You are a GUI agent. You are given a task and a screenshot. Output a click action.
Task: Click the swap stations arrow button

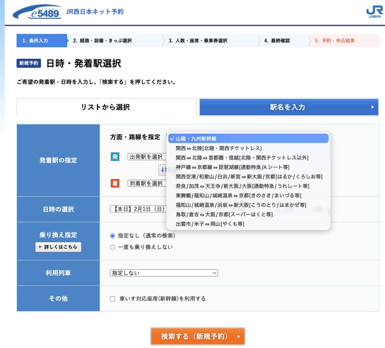tap(162, 170)
